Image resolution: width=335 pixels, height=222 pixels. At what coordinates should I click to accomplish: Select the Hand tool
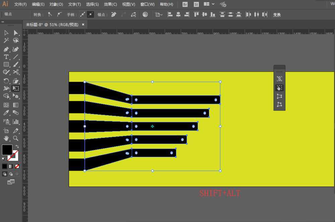coord(6,138)
